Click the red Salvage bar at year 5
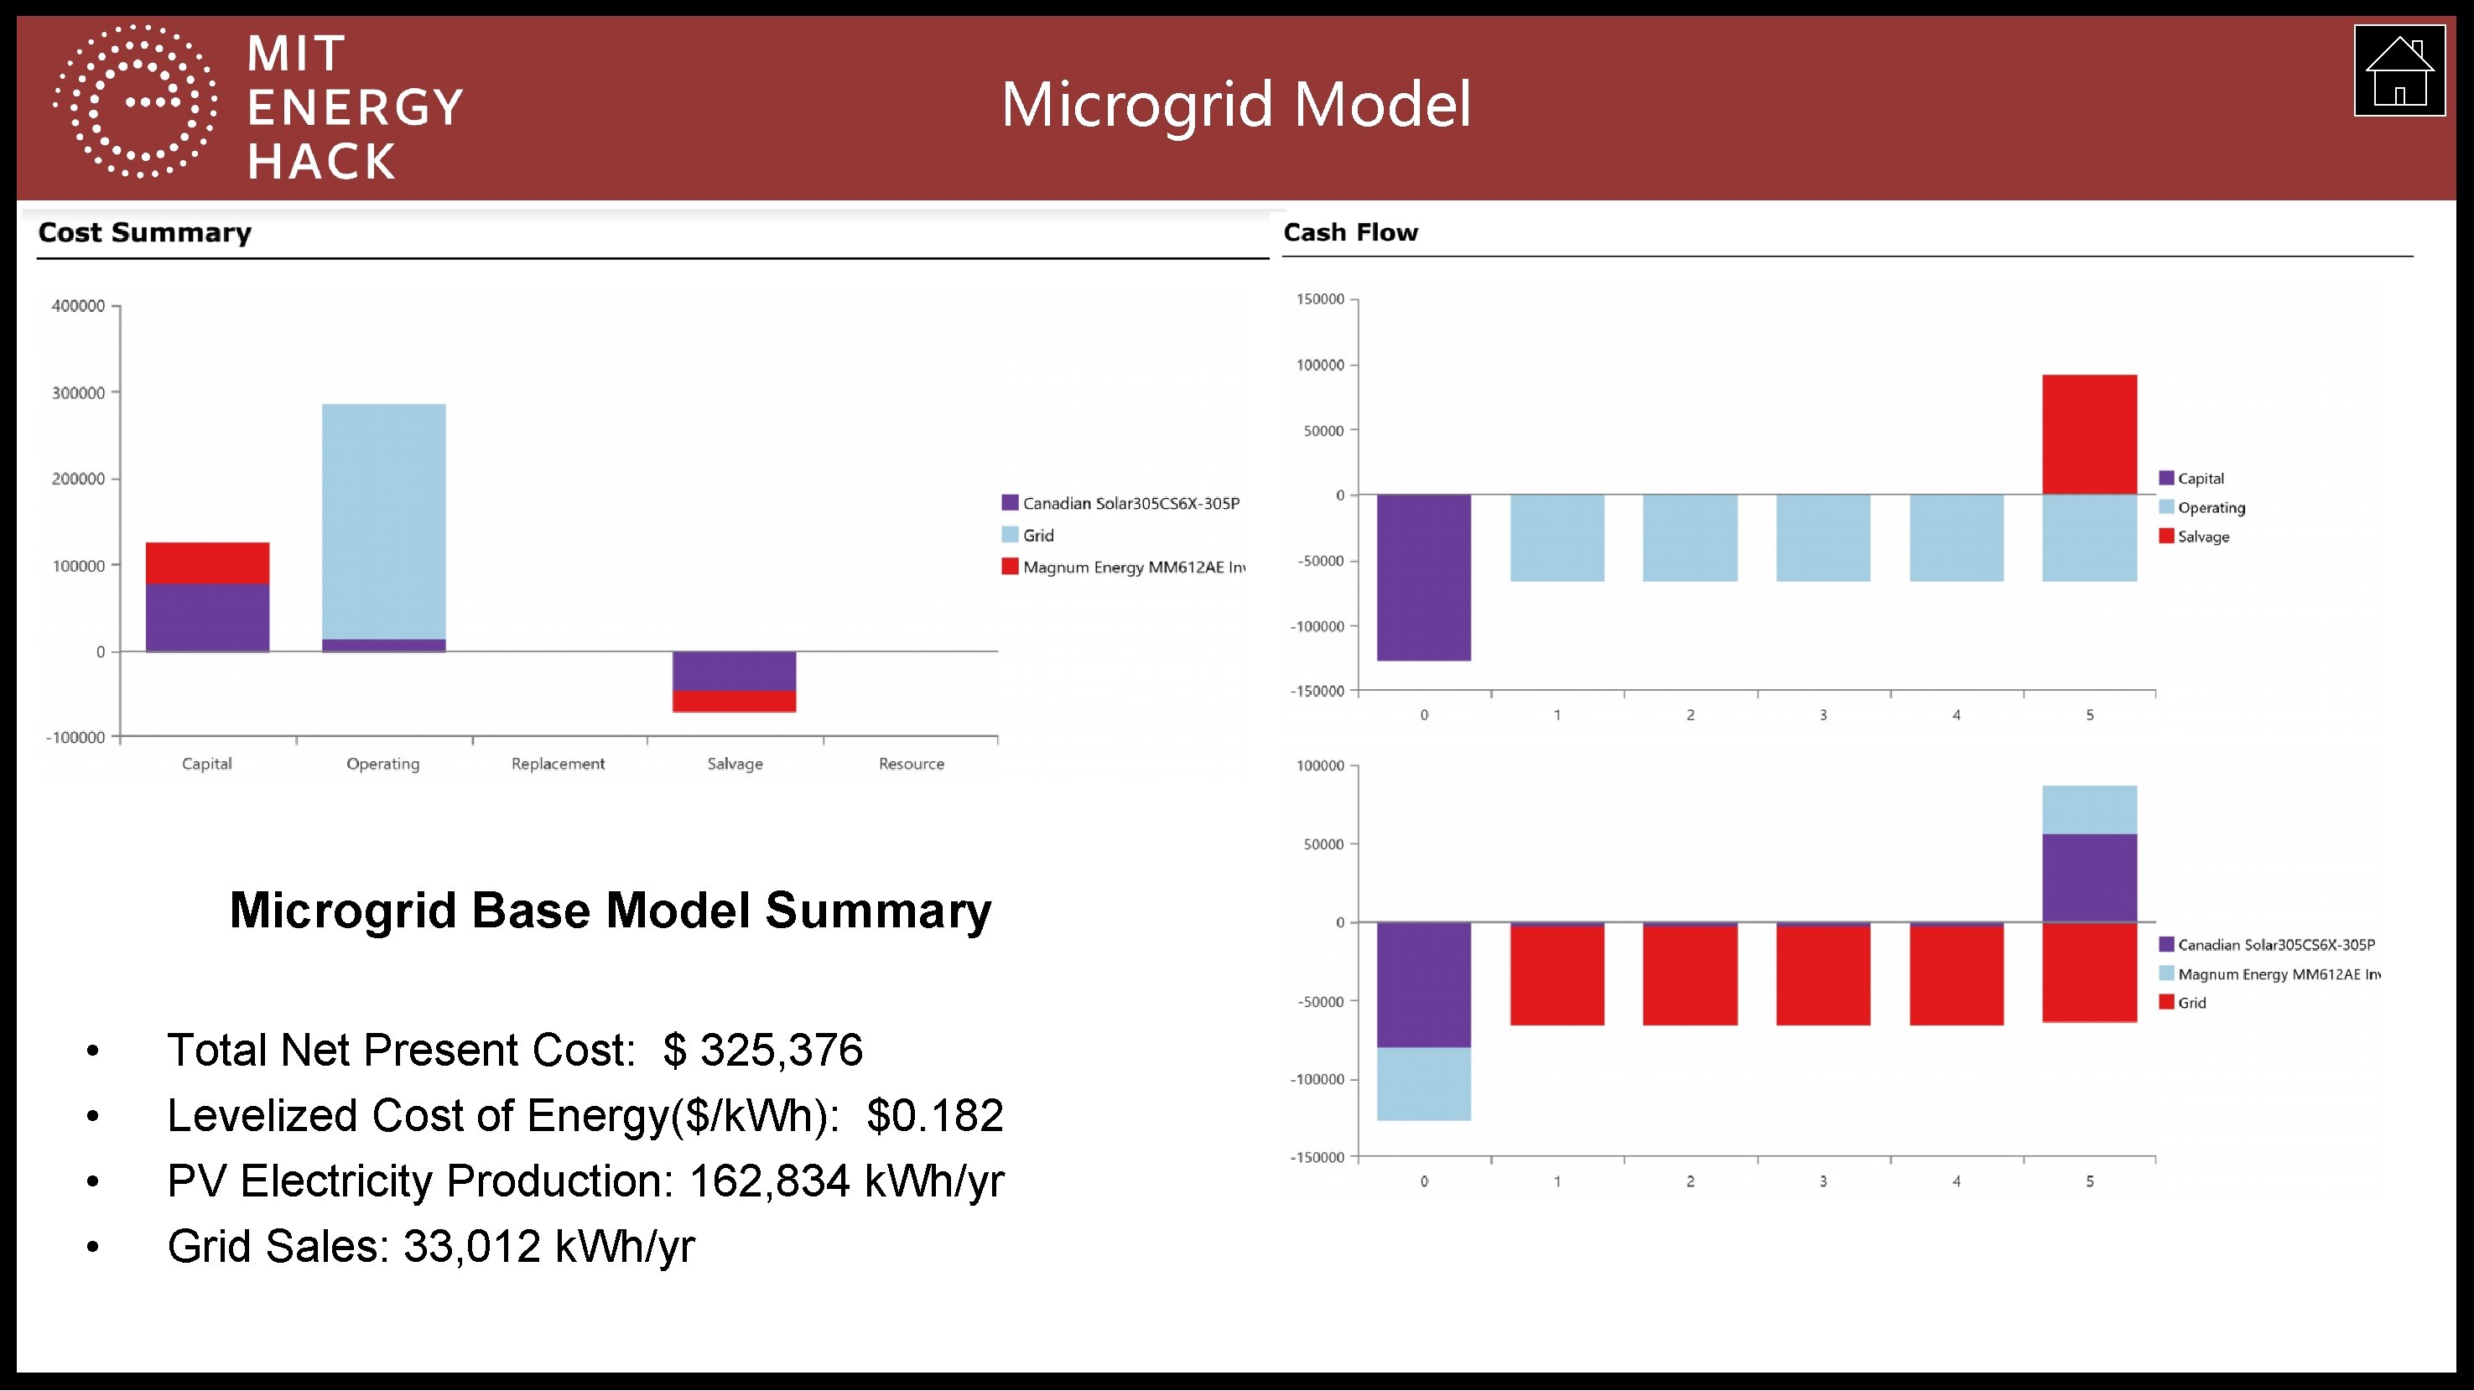Screen dimensions: 2474x1391 pos(2089,434)
